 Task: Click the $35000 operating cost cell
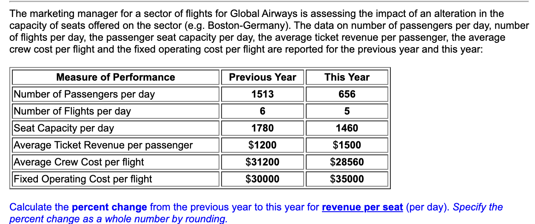tap(347, 179)
